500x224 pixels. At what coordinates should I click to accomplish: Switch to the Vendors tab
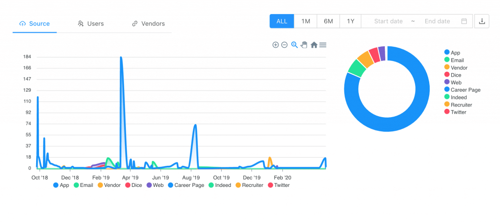(x=148, y=23)
